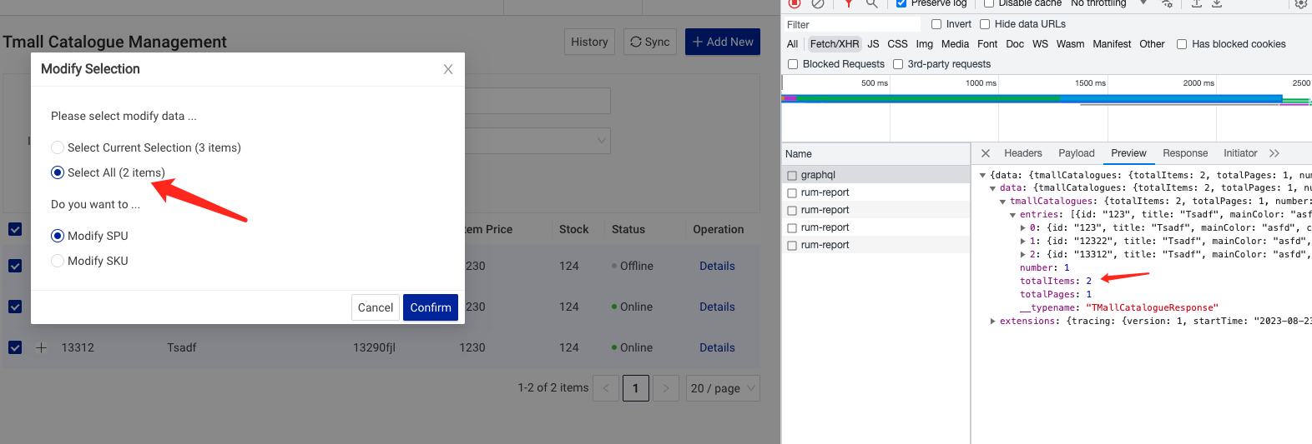This screenshot has width=1312, height=444.
Task: Collapse the tmallCatalogues node
Action: click(x=1002, y=202)
